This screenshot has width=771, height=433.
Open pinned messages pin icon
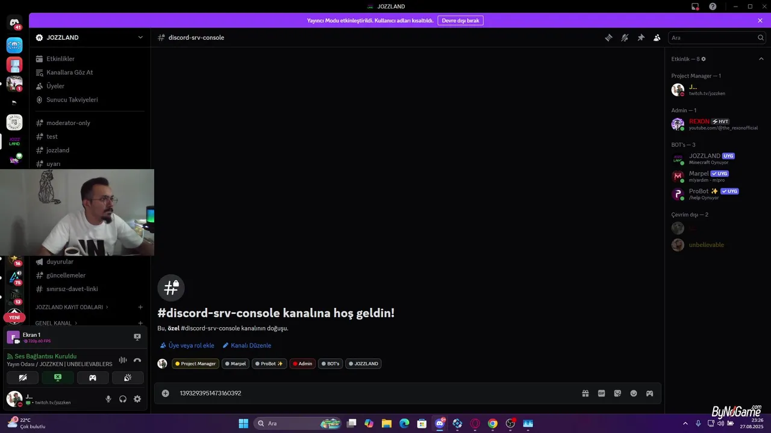pyautogui.click(x=641, y=37)
